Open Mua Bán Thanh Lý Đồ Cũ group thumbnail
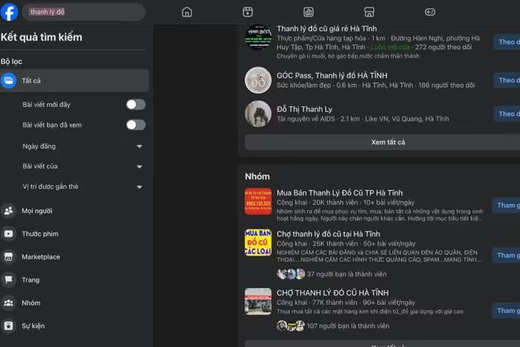 pyautogui.click(x=258, y=201)
